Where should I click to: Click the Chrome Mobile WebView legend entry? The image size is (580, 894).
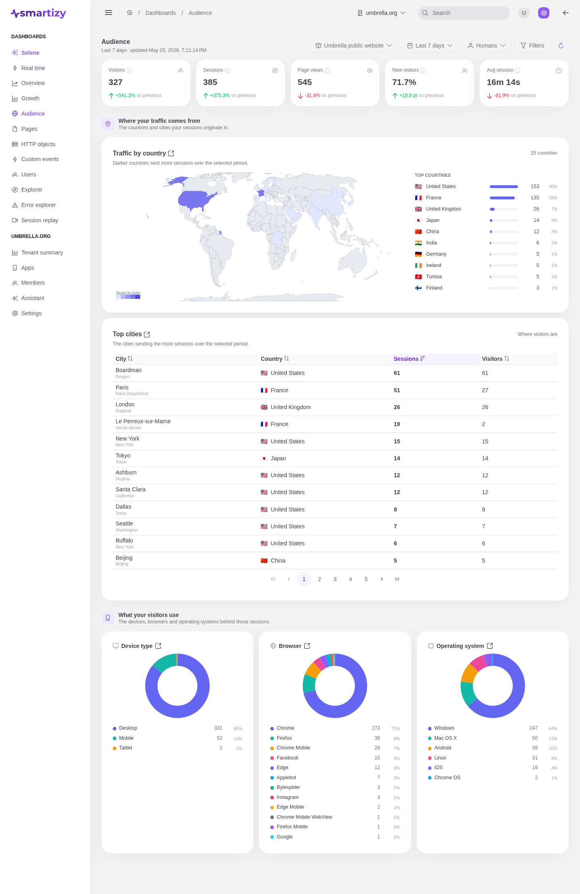coord(335,817)
